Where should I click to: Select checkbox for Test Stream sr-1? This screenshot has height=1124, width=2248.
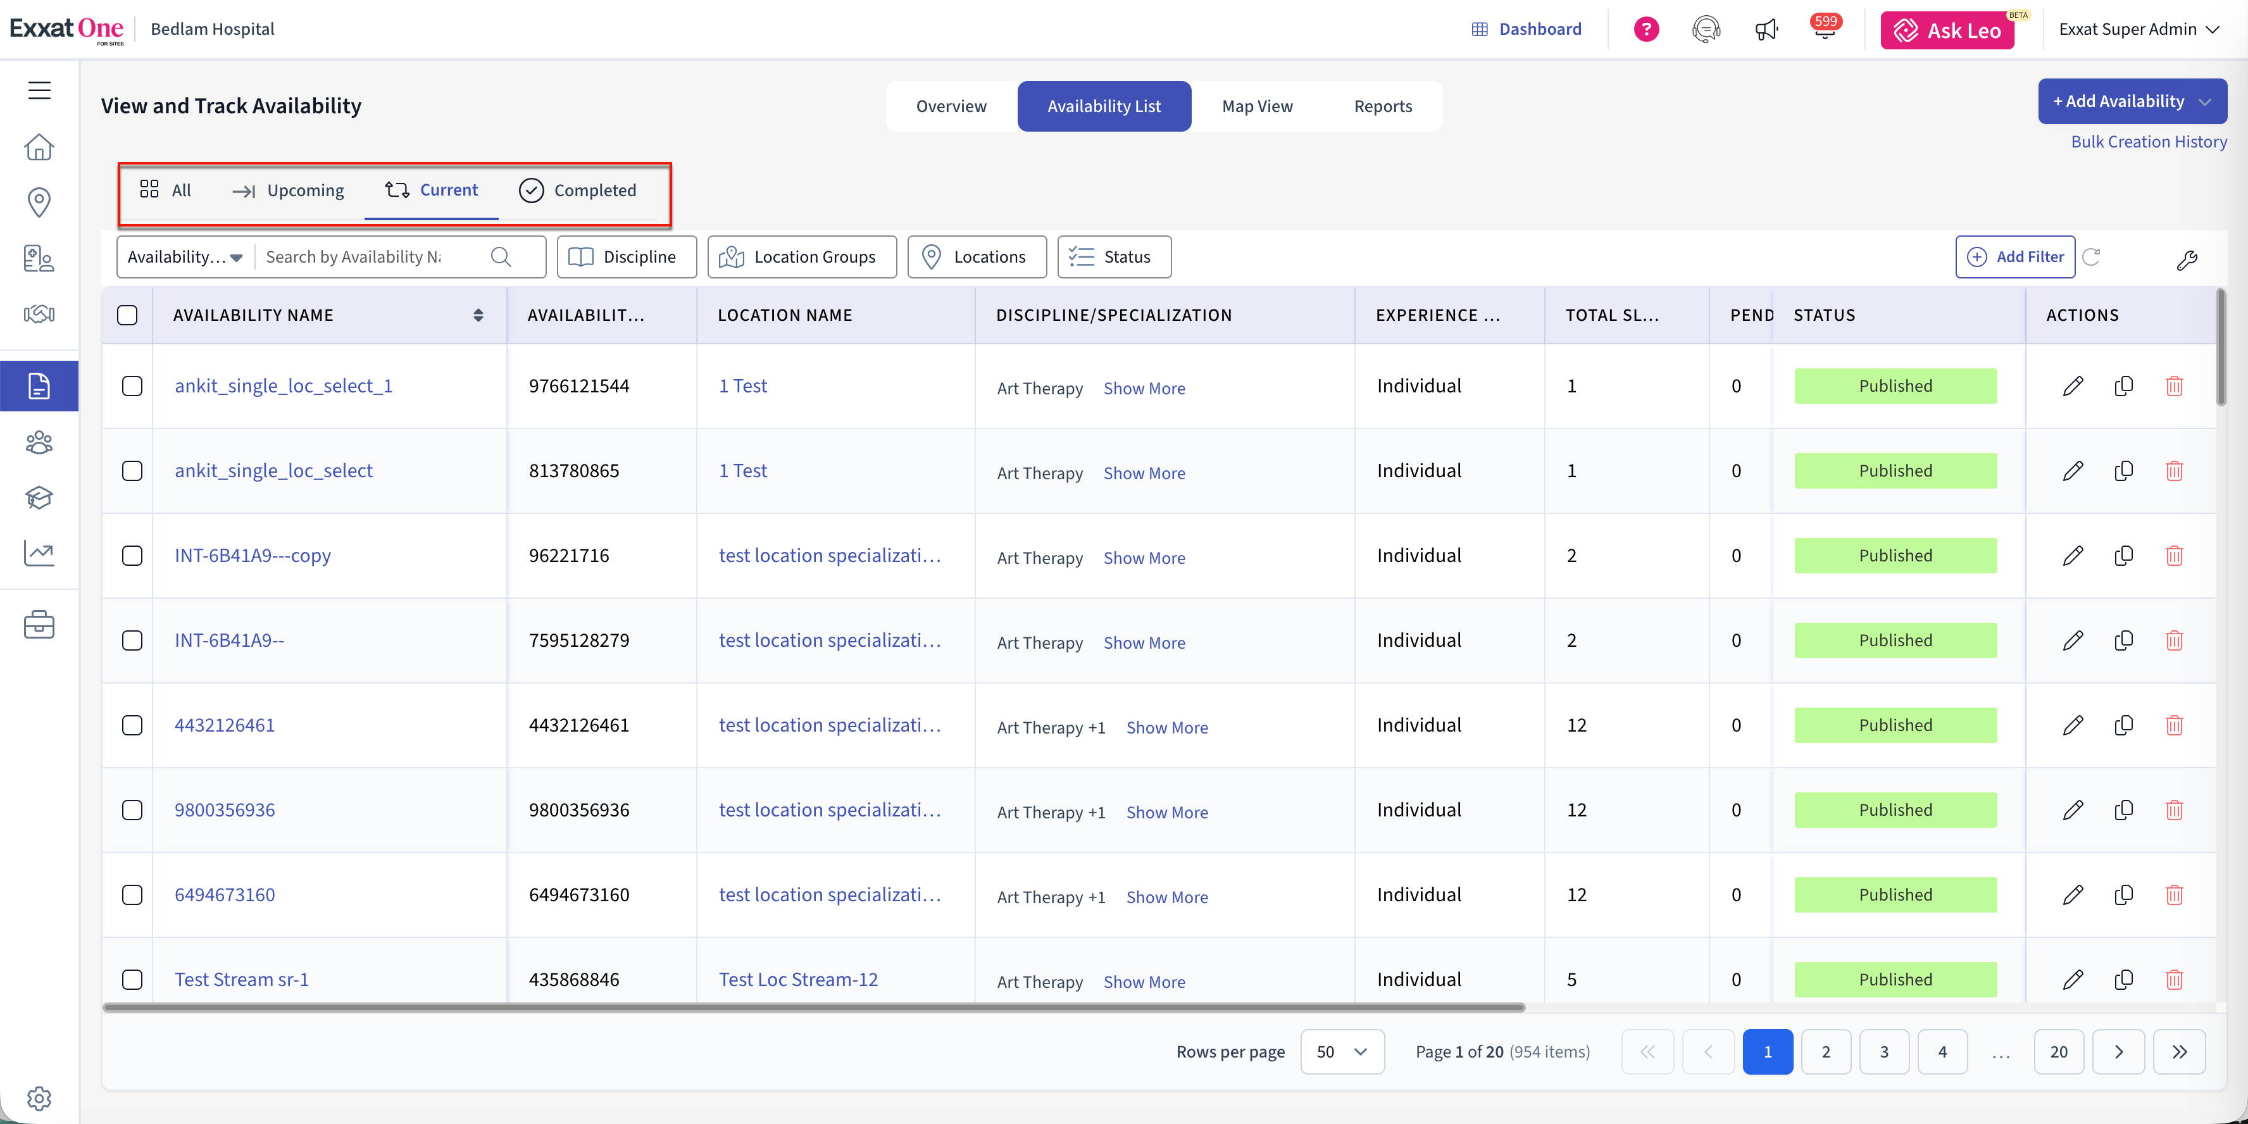(x=132, y=979)
